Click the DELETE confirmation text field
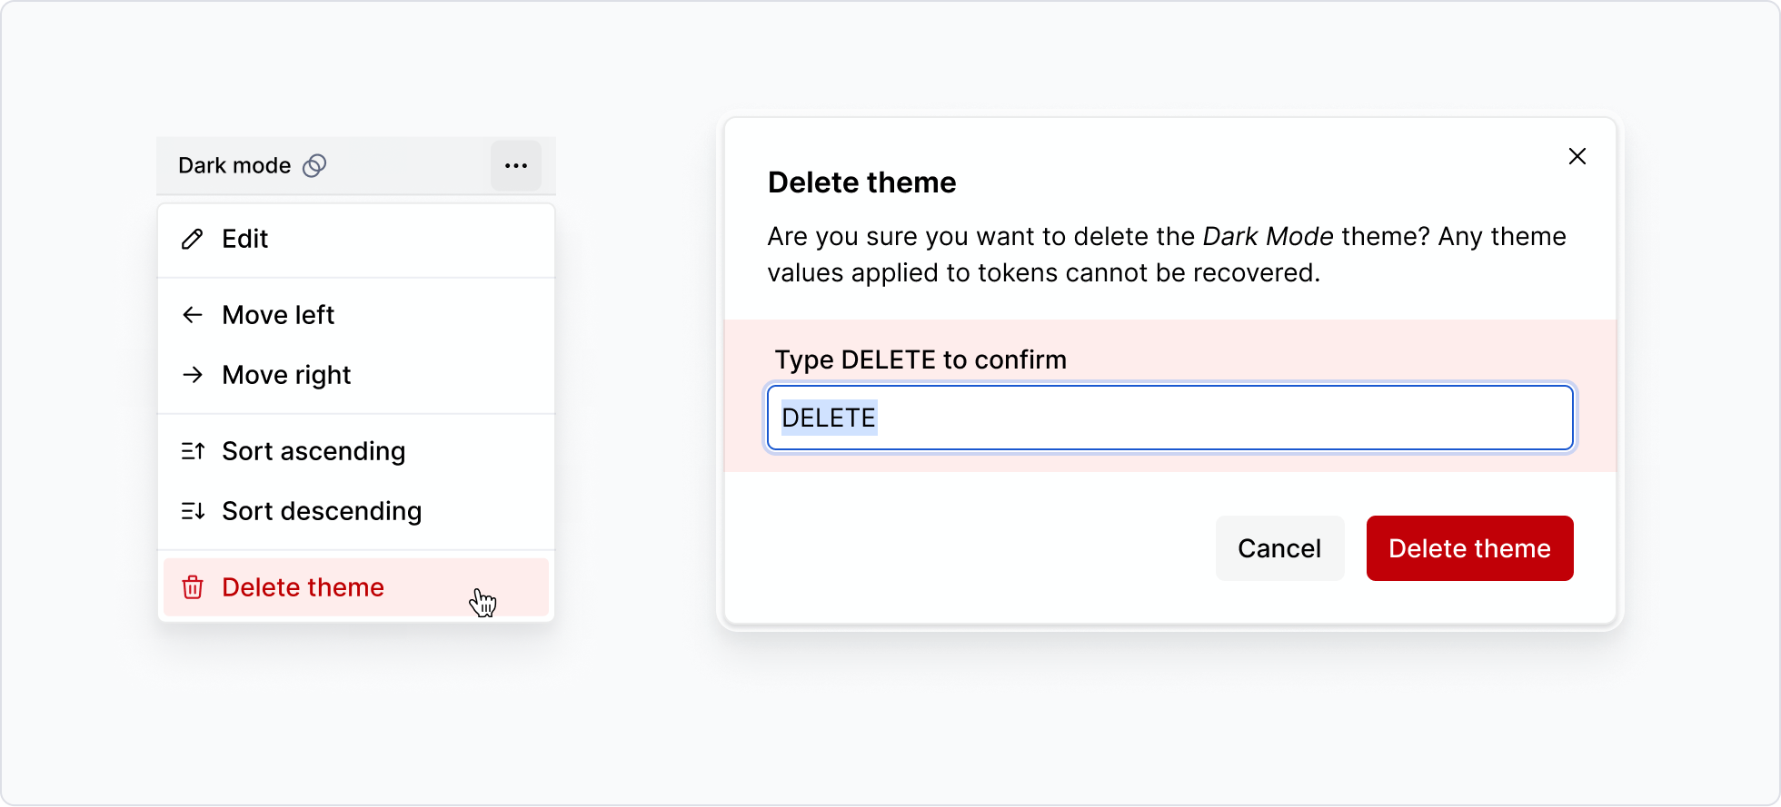 click(x=1169, y=418)
